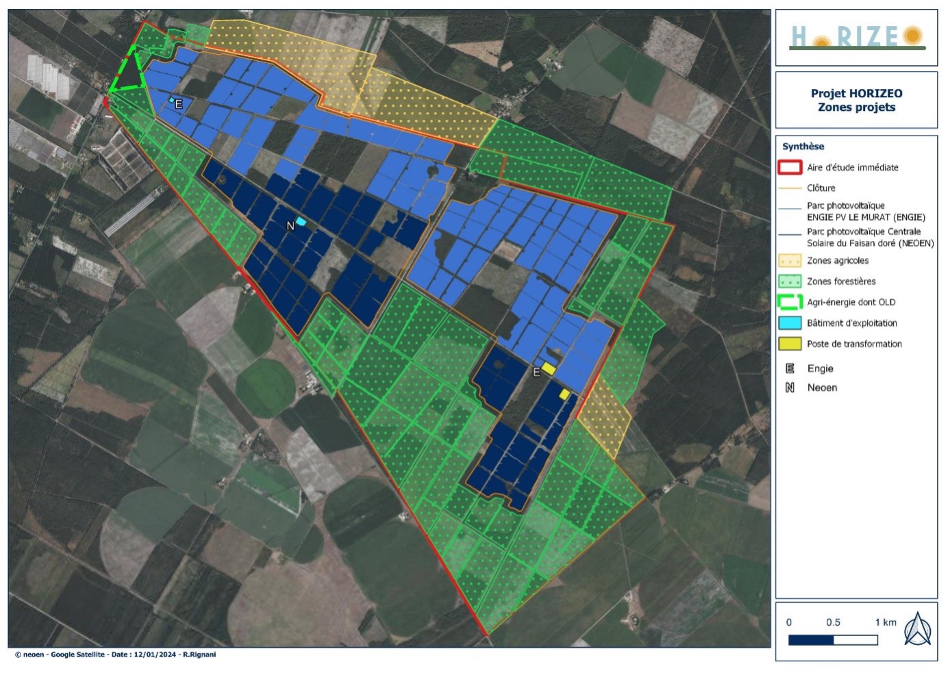Click the E symbol in legend for Engie
This screenshot has height=673, width=950.
coord(790,368)
